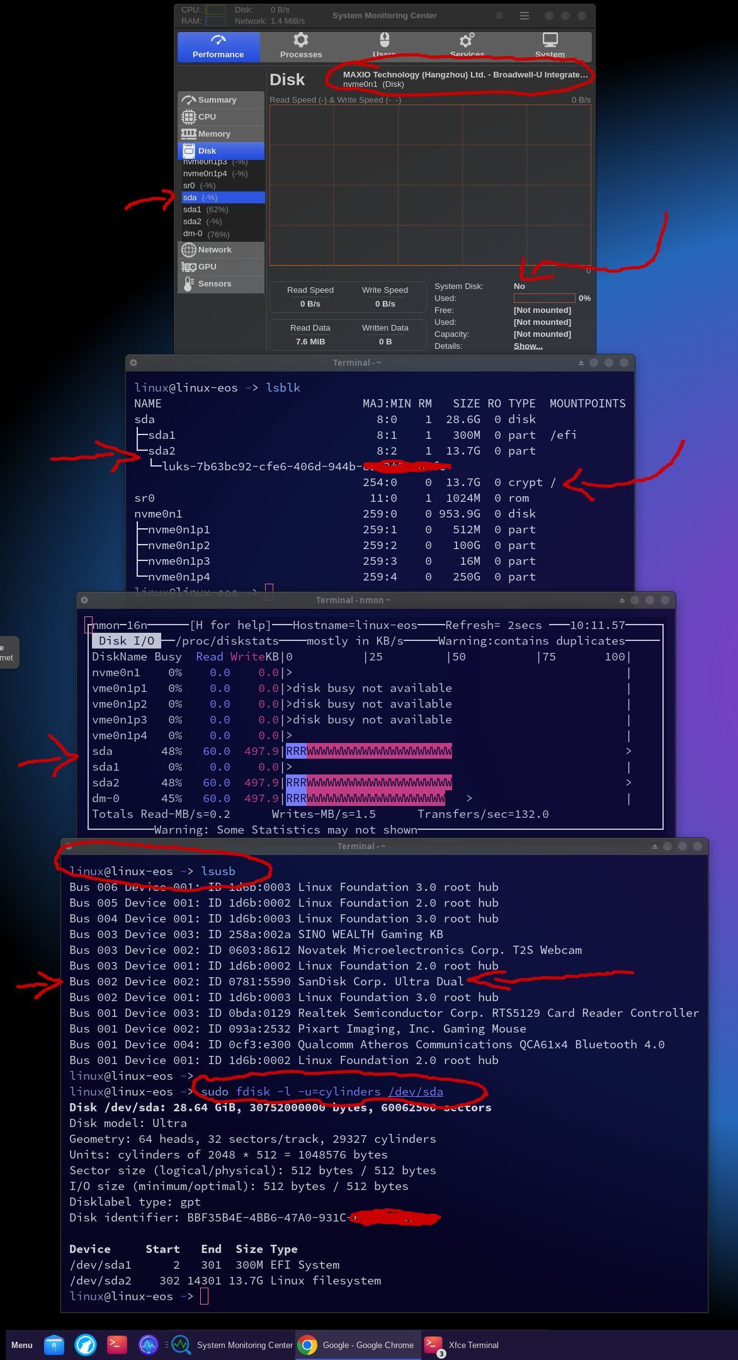Select Memory in the sidebar
The width and height of the screenshot is (738, 1360).
point(221,134)
